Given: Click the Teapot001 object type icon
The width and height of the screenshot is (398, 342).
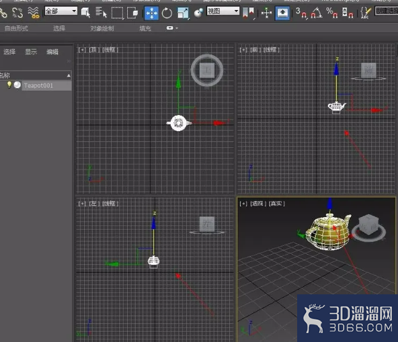Looking at the screenshot, I should pyautogui.click(x=17, y=85).
